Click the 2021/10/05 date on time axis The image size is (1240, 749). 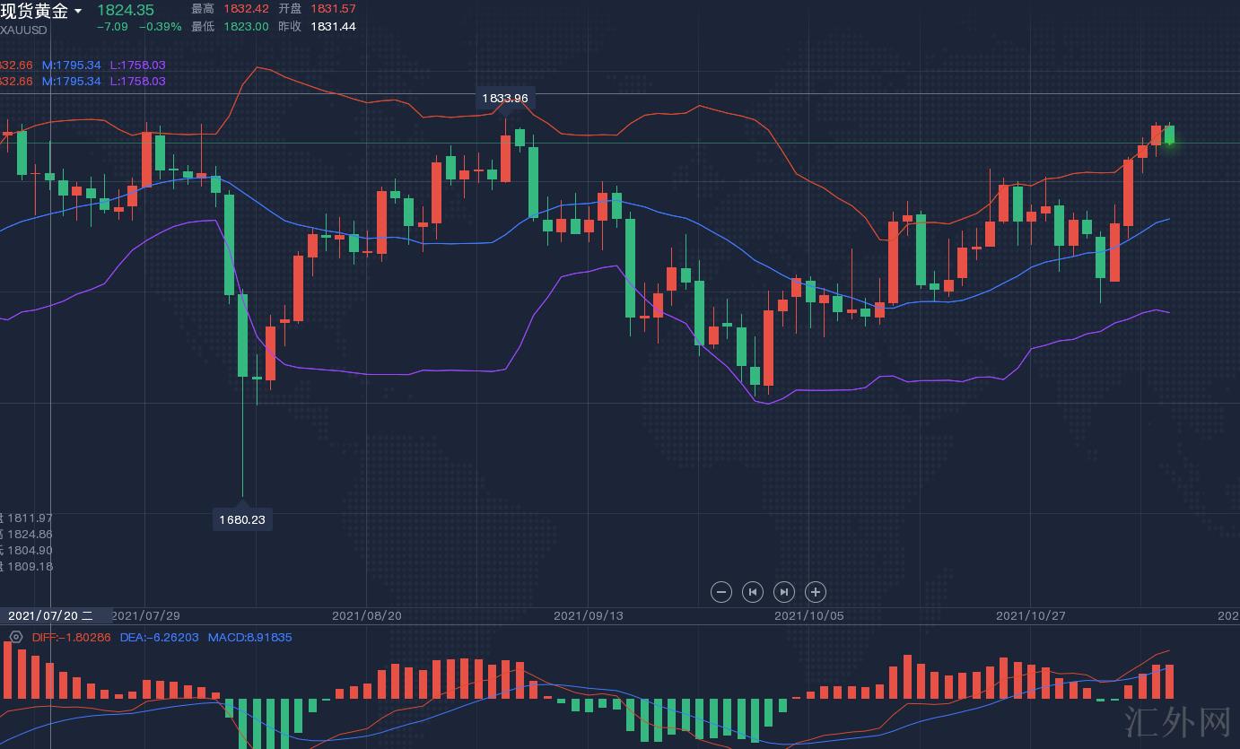tap(808, 615)
